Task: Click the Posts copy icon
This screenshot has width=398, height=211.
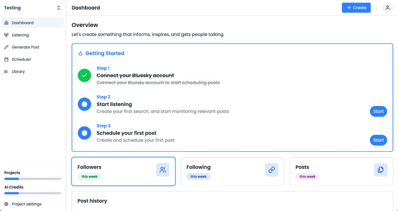Action: [x=380, y=170]
